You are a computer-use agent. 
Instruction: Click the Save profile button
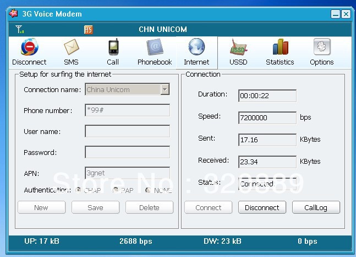pyautogui.click(x=95, y=207)
